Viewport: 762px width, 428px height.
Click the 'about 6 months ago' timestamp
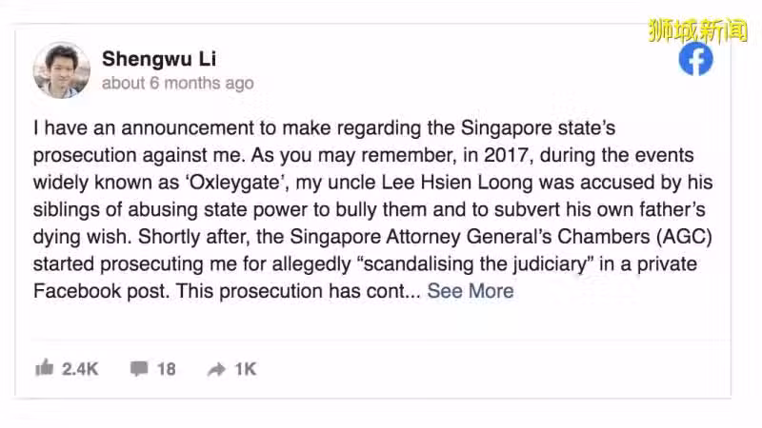pyautogui.click(x=178, y=83)
